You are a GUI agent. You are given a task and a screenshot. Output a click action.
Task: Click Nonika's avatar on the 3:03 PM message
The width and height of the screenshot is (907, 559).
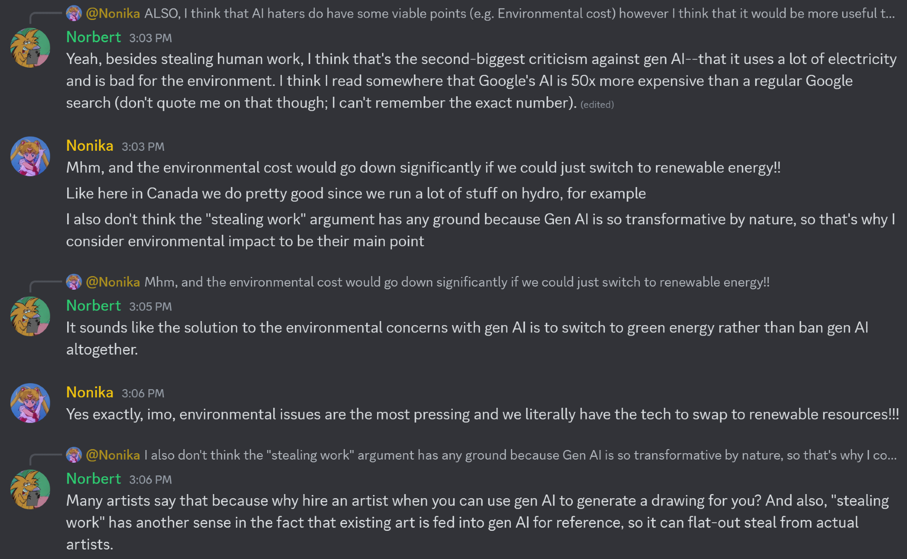[30, 157]
